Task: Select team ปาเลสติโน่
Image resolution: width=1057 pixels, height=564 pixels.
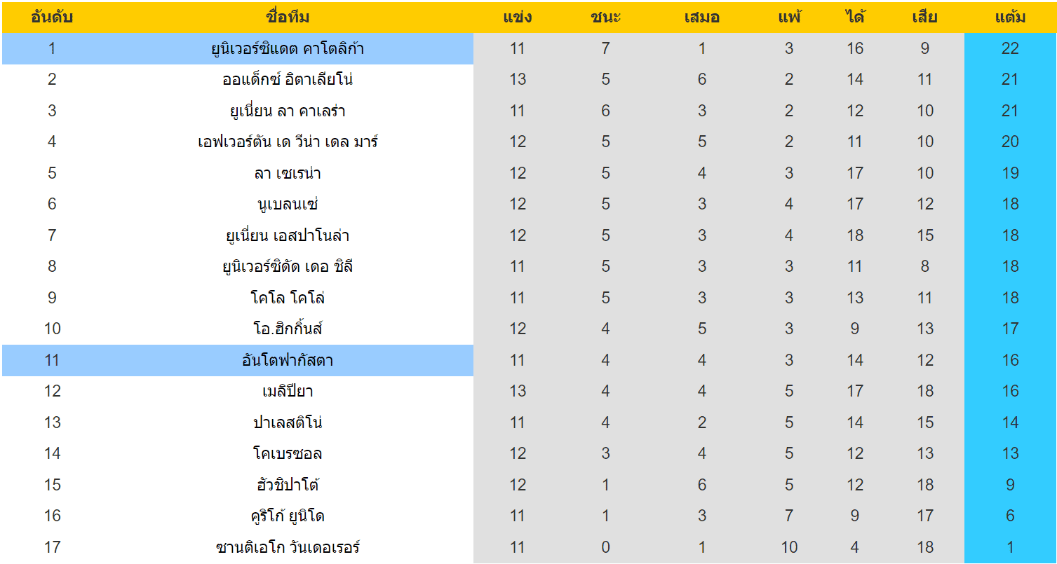Action: pos(288,422)
